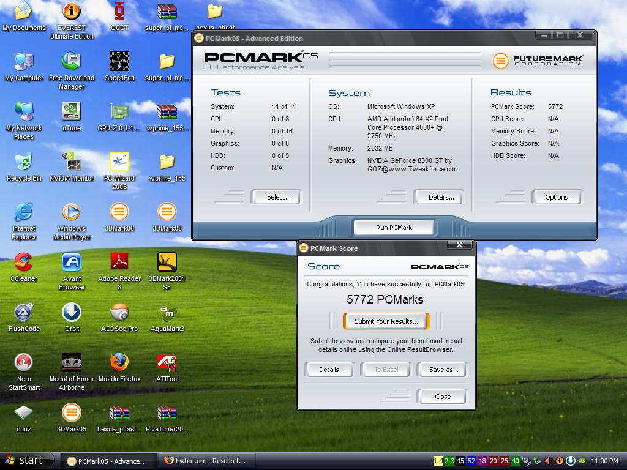627x470 pixels.
Task: Open the My Documents folder icon
Action: [24, 16]
